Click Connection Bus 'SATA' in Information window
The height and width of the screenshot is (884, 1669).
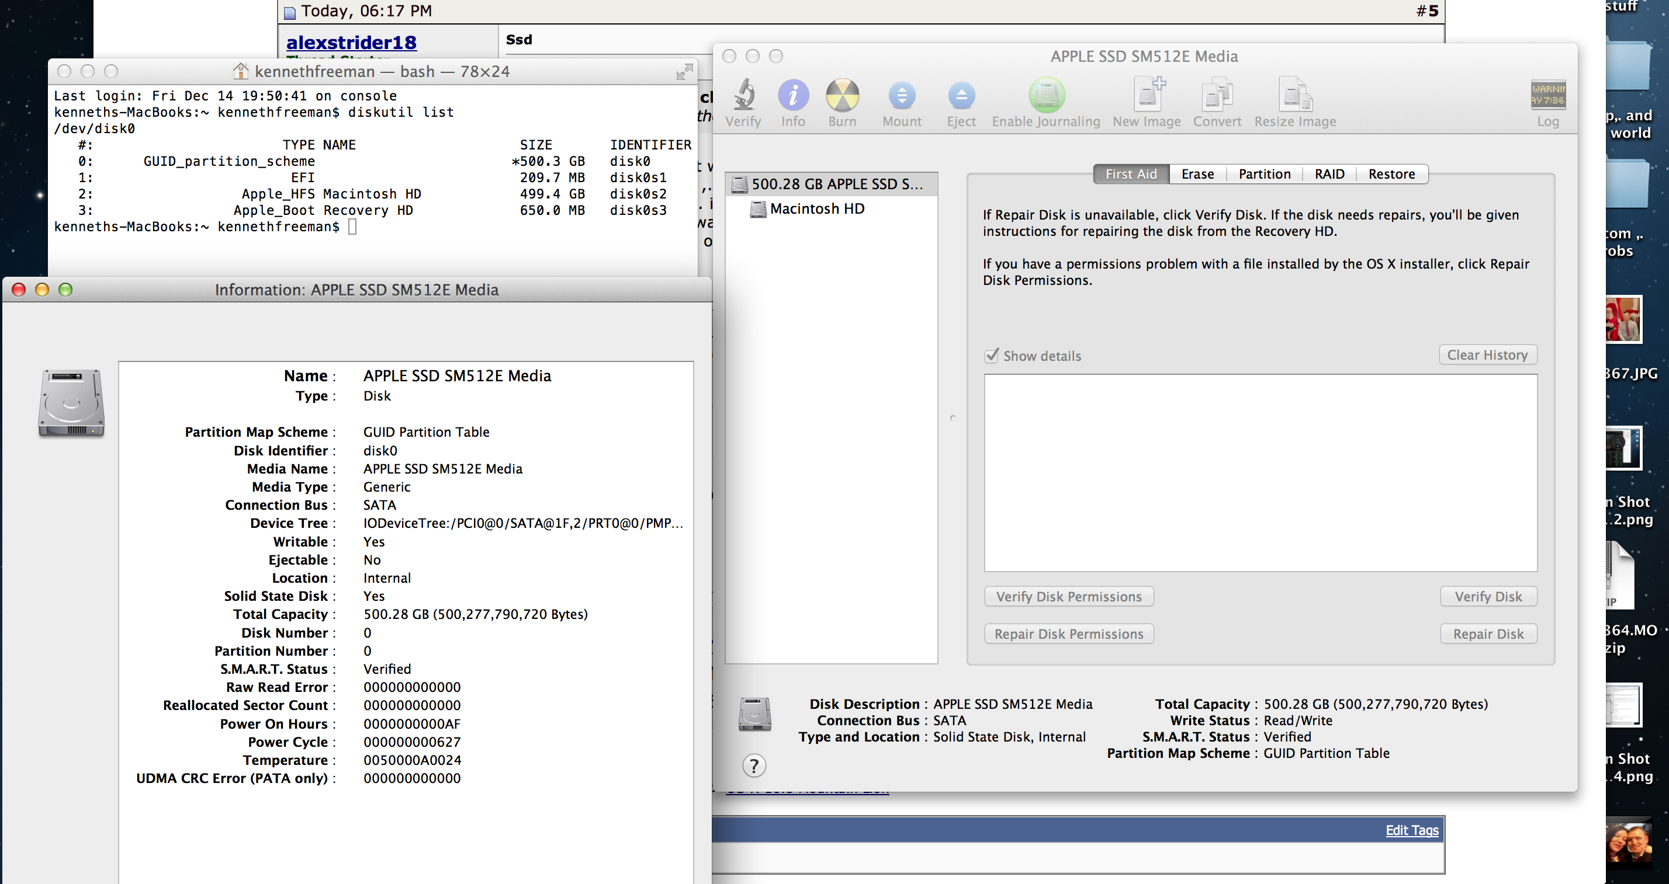pos(379,505)
